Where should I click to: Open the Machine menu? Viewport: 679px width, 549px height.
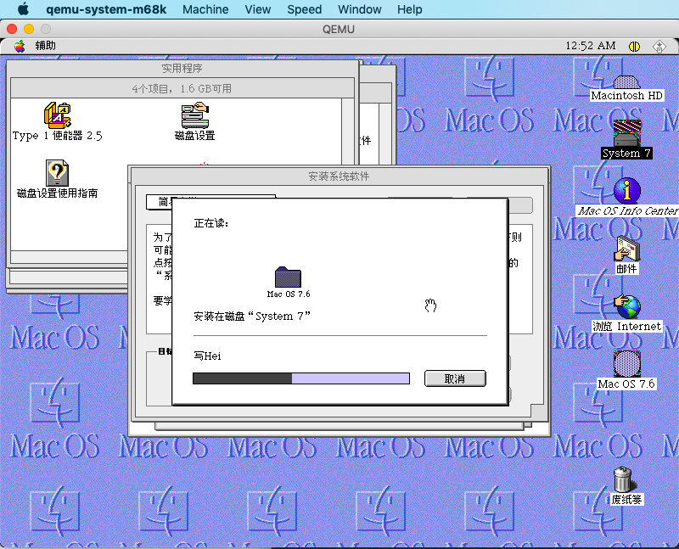(x=205, y=9)
